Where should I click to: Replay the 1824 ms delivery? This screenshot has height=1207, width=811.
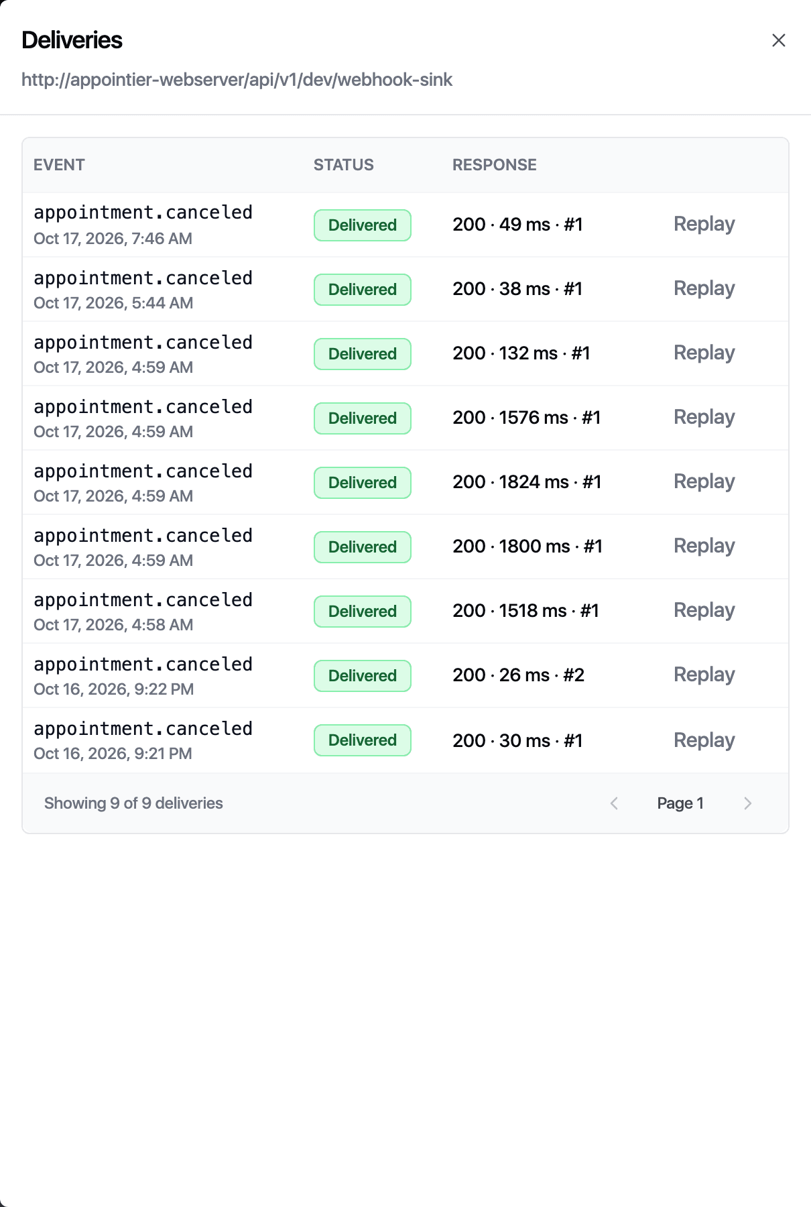point(704,481)
